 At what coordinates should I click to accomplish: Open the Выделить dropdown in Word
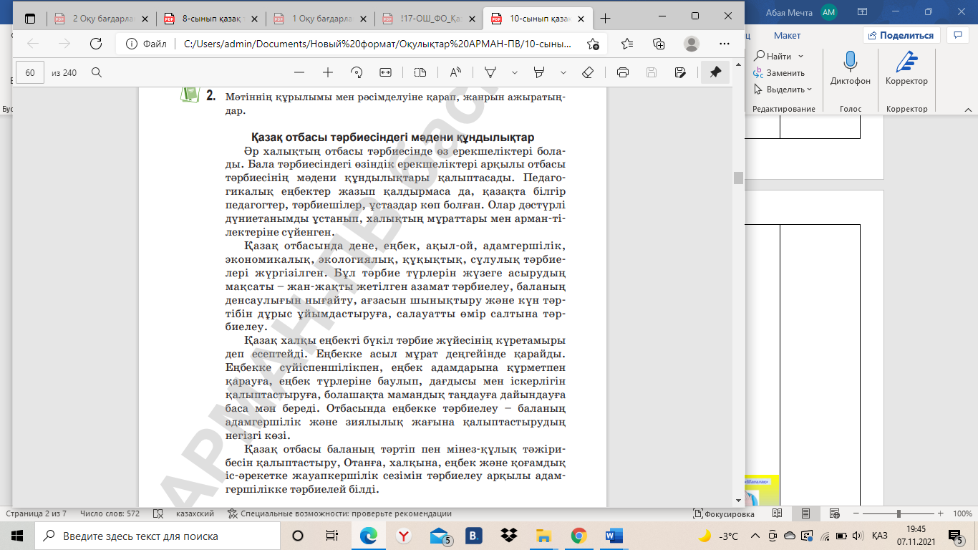pos(785,90)
